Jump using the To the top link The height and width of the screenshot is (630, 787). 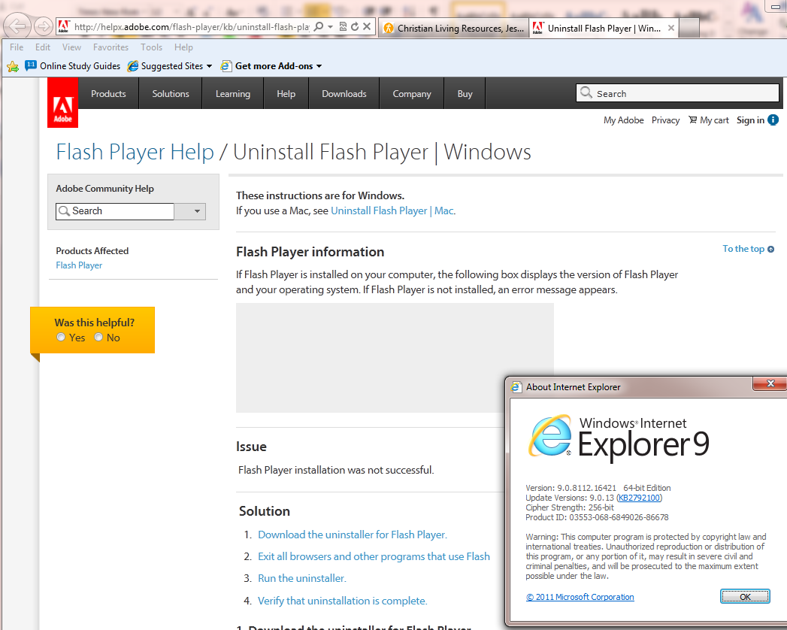pos(749,249)
